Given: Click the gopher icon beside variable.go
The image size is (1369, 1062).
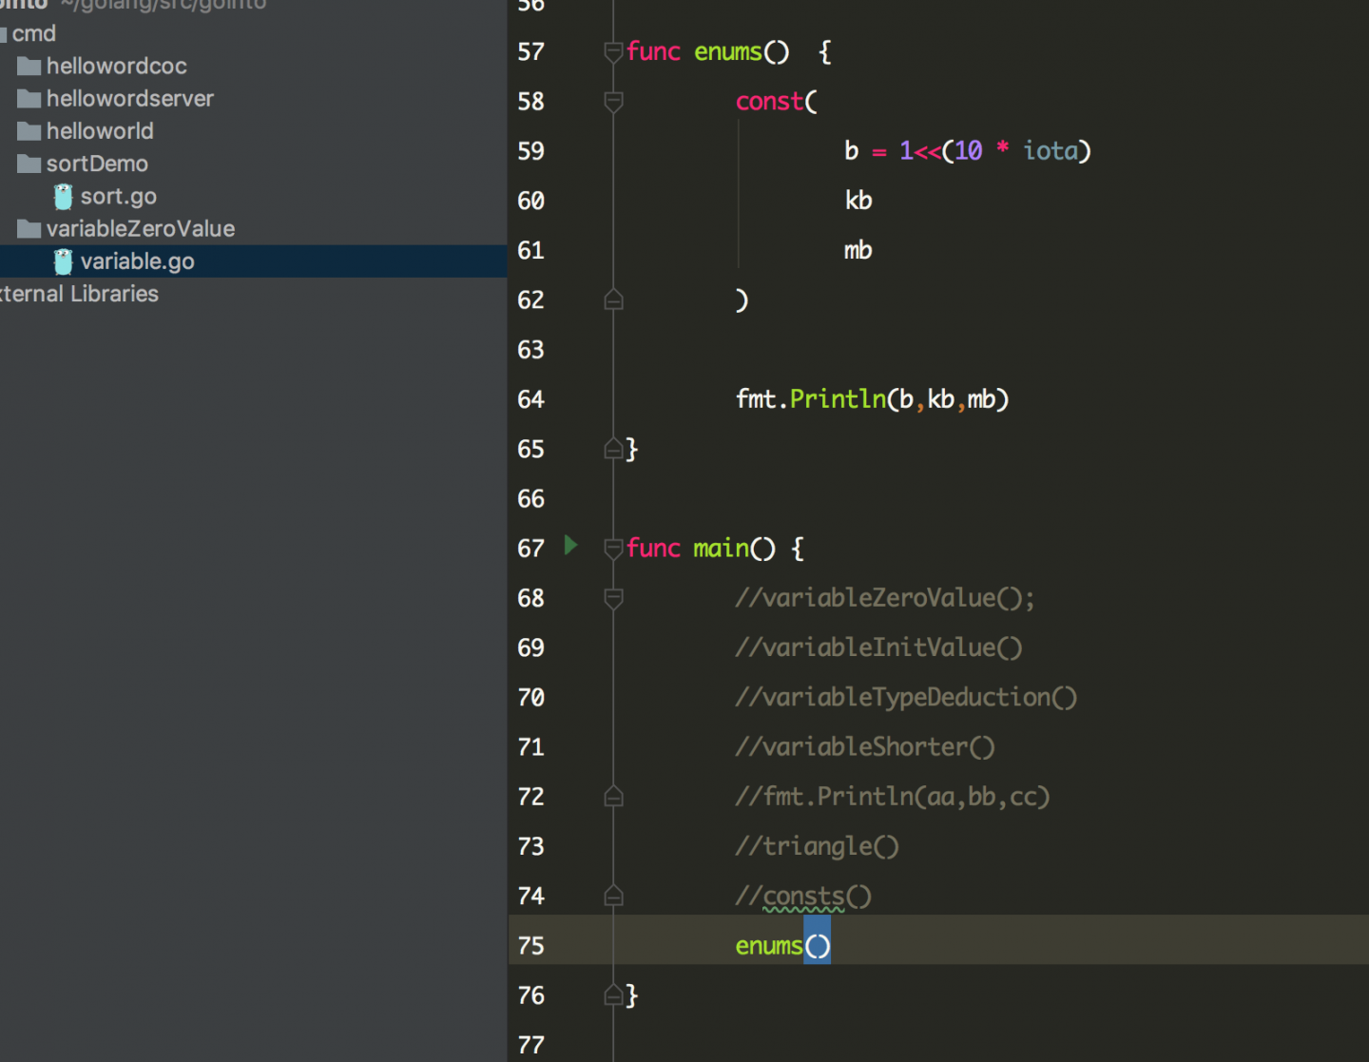Looking at the screenshot, I should tap(64, 261).
